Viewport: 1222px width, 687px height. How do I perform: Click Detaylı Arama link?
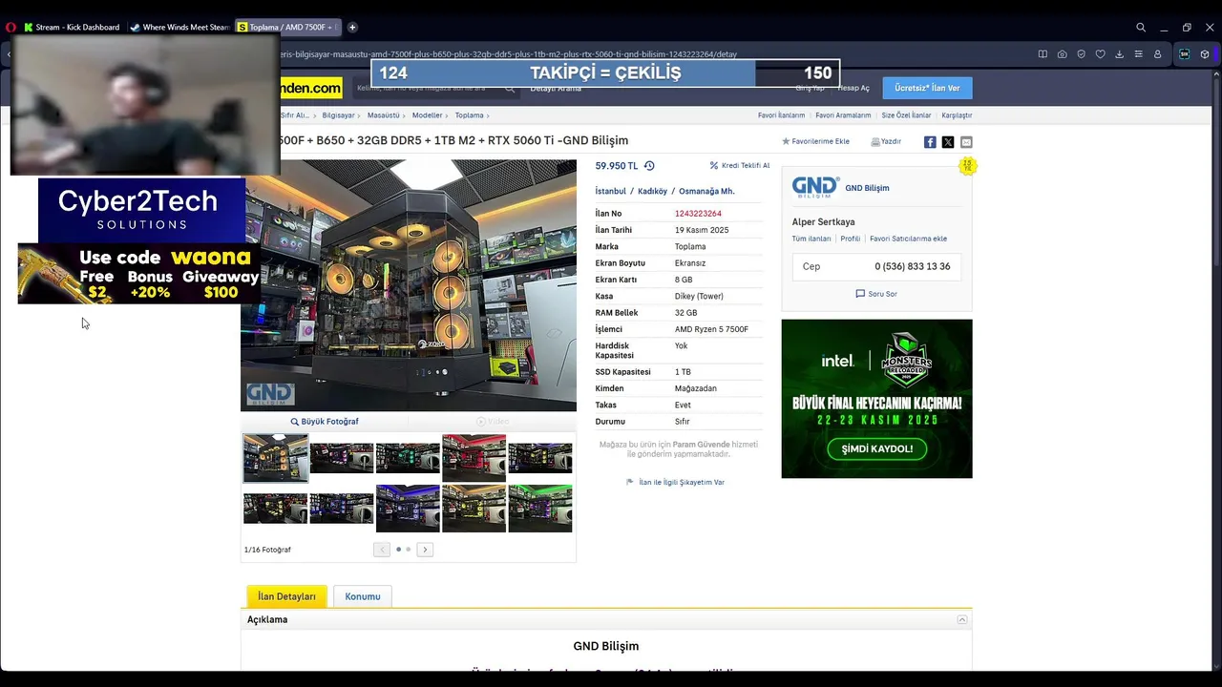coord(556,88)
